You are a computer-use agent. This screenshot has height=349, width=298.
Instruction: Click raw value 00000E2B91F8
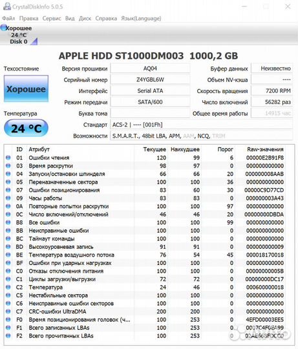click(265, 158)
